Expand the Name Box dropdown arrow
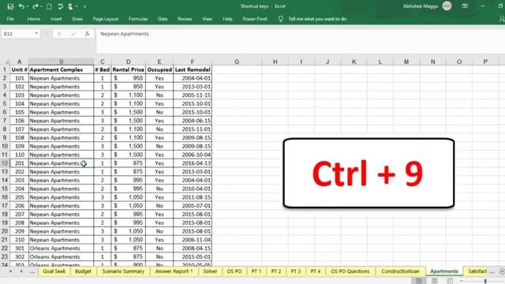The height and width of the screenshot is (284, 505). point(36,33)
